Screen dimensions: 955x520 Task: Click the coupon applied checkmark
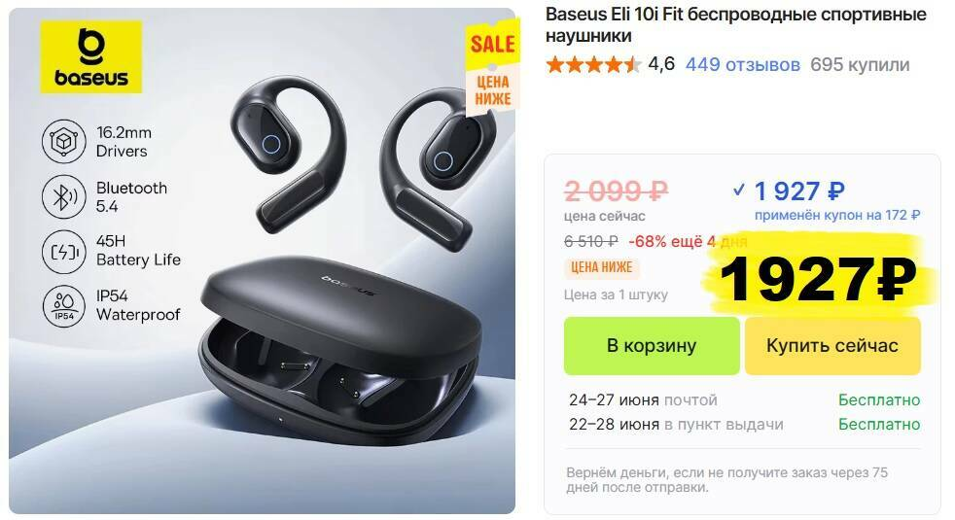coord(739,191)
